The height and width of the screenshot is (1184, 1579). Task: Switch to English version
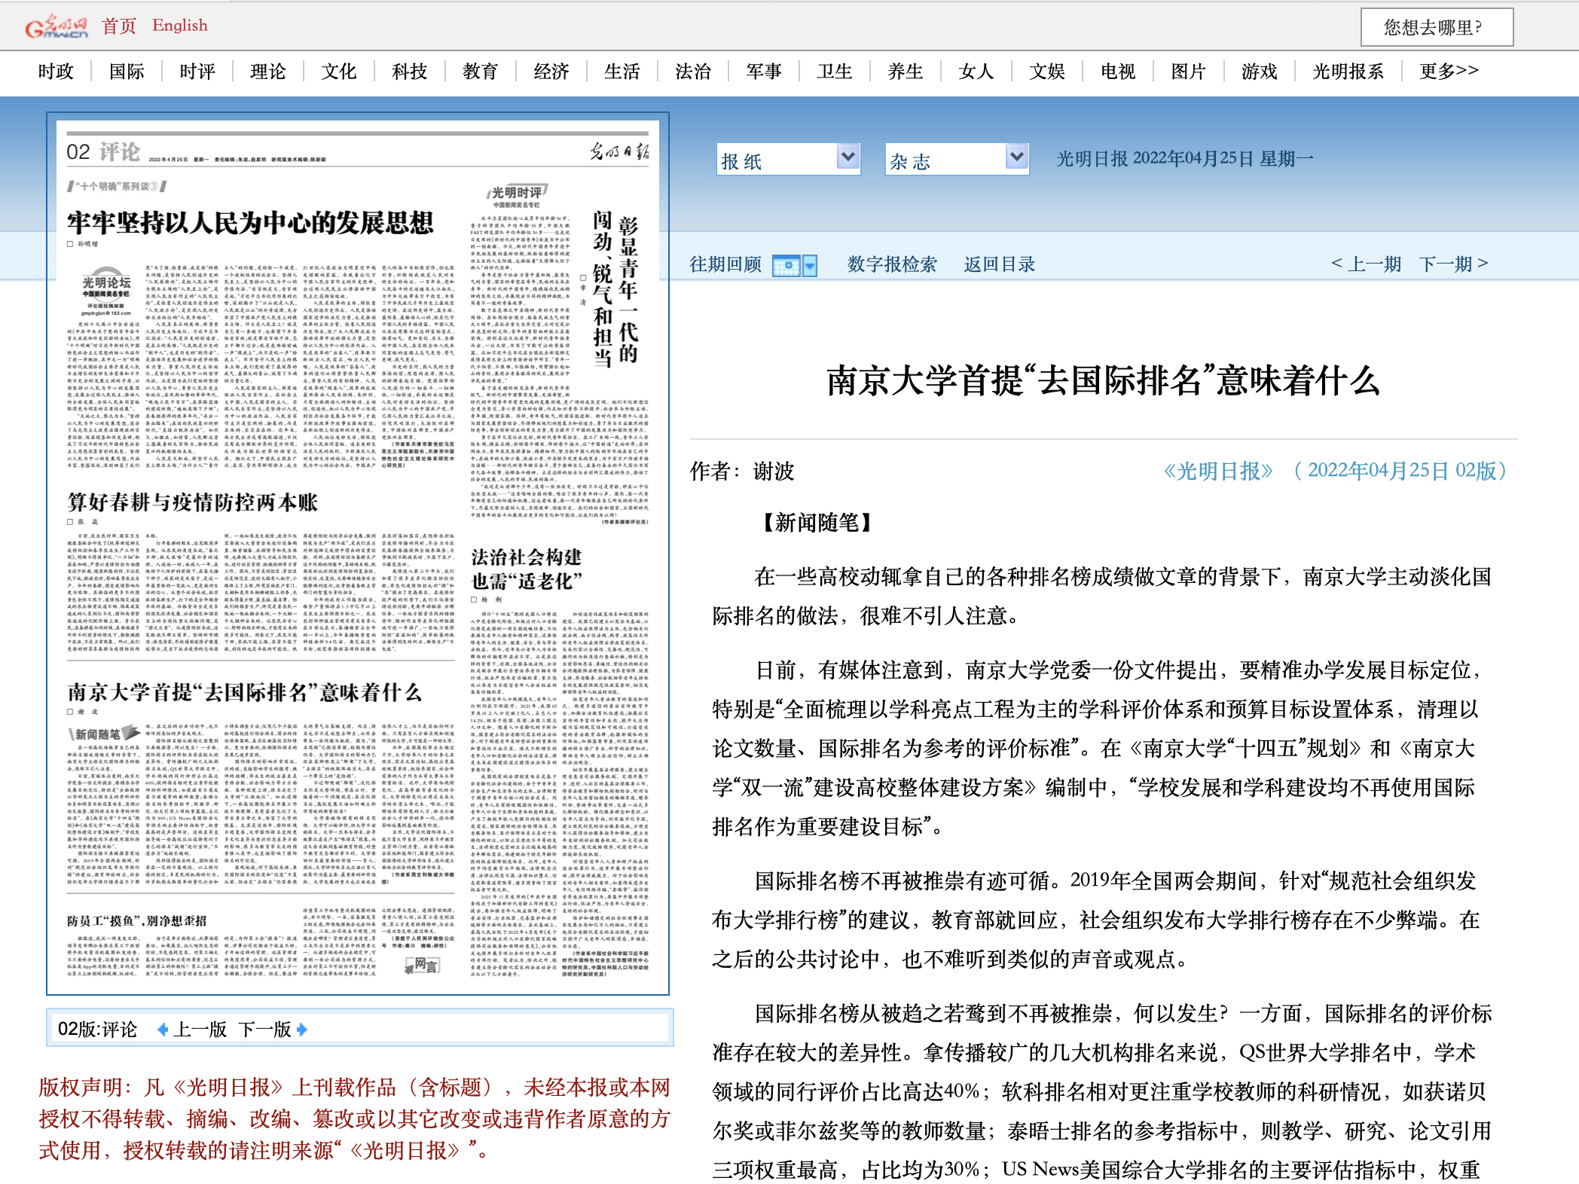pyautogui.click(x=179, y=26)
